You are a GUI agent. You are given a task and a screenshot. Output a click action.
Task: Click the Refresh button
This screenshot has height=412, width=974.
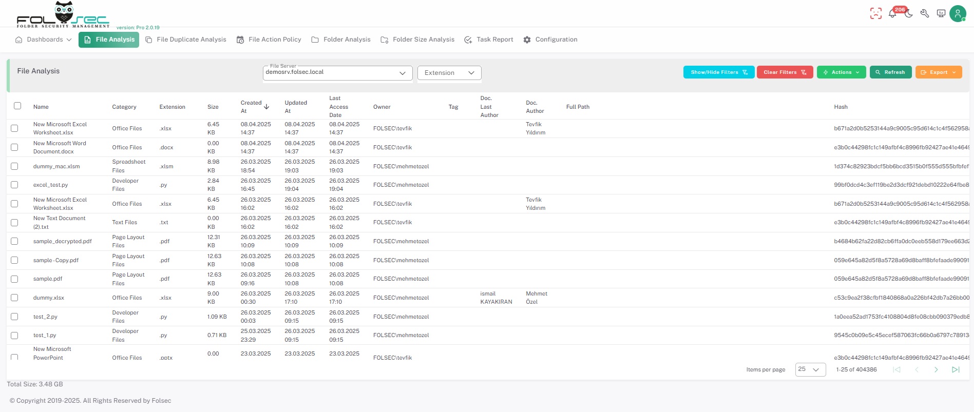point(890,72)
